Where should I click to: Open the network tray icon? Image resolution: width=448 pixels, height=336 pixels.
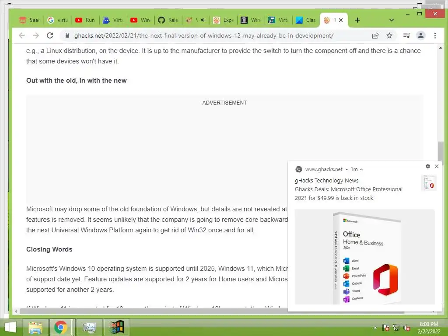tap(396, 328)
